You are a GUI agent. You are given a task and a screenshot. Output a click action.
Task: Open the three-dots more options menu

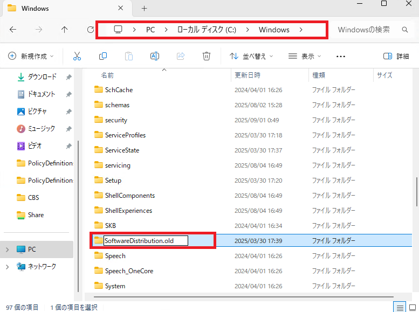[340, 56]
